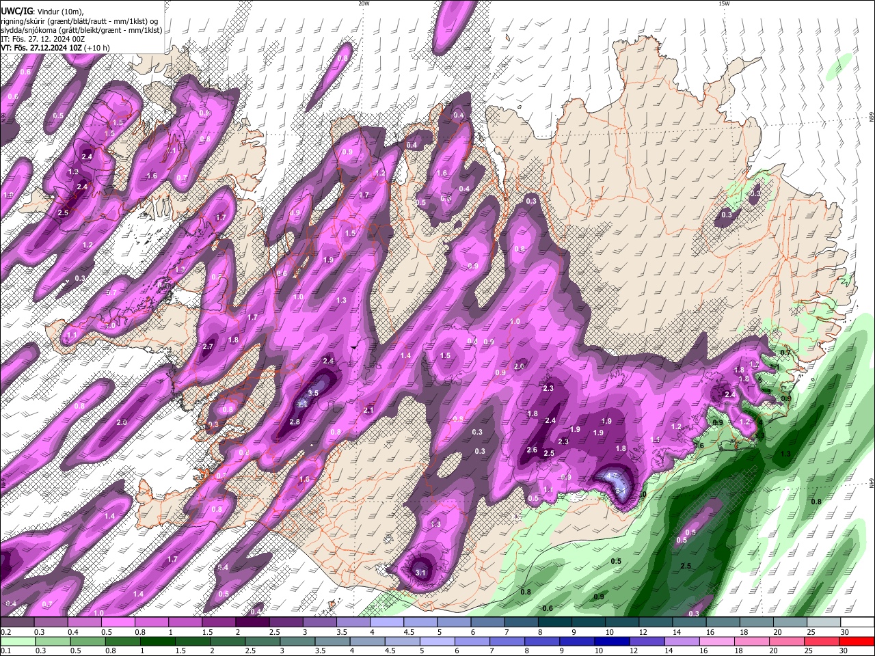The image size is (875, 656).
Task: Pick the light grey 25–30 snow scale swatch
Action: pos(823,622)
